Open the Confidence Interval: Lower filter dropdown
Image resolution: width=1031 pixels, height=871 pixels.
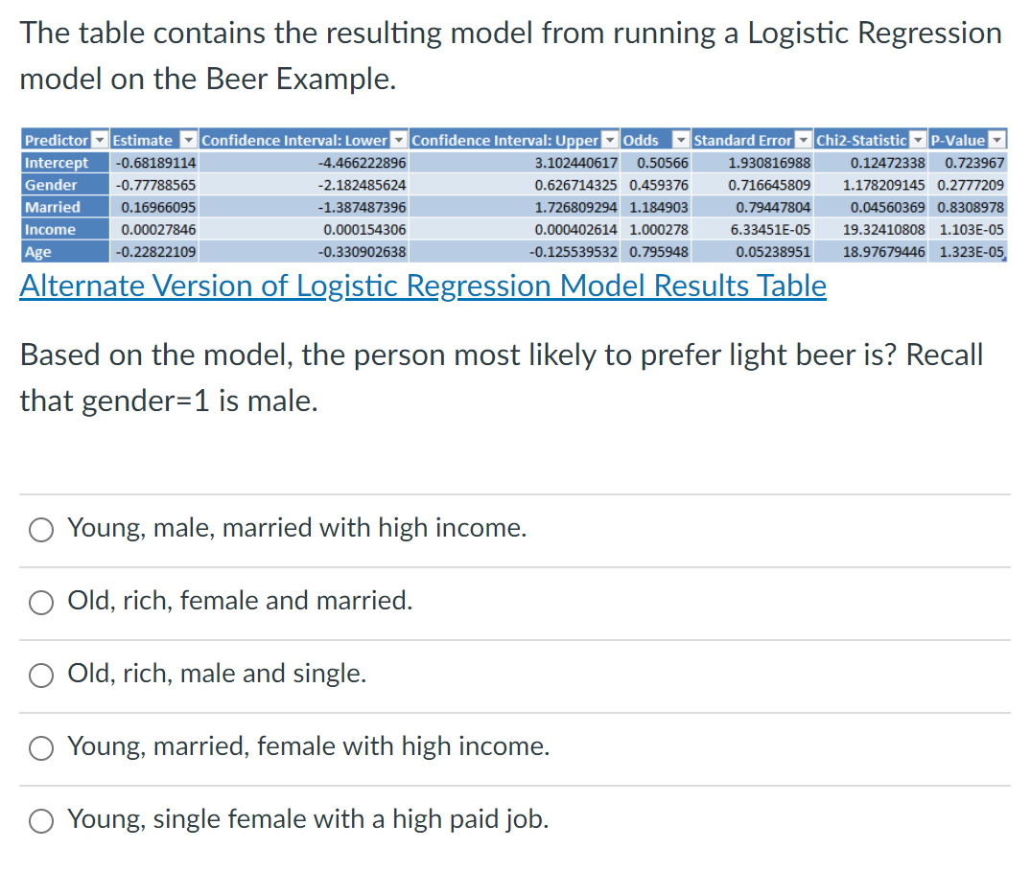[398, 140]
